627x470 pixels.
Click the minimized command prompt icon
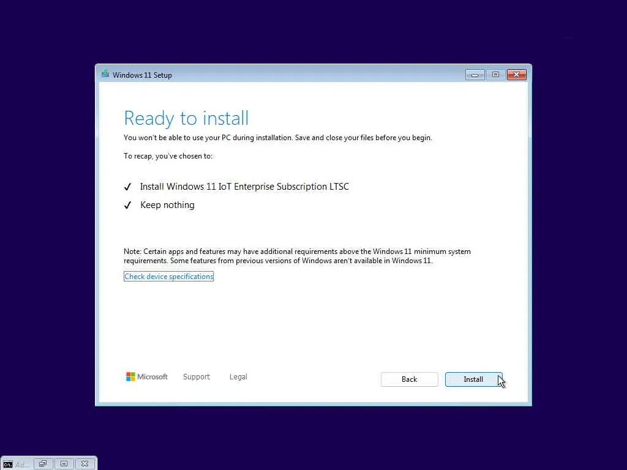[x=7, y=464]
